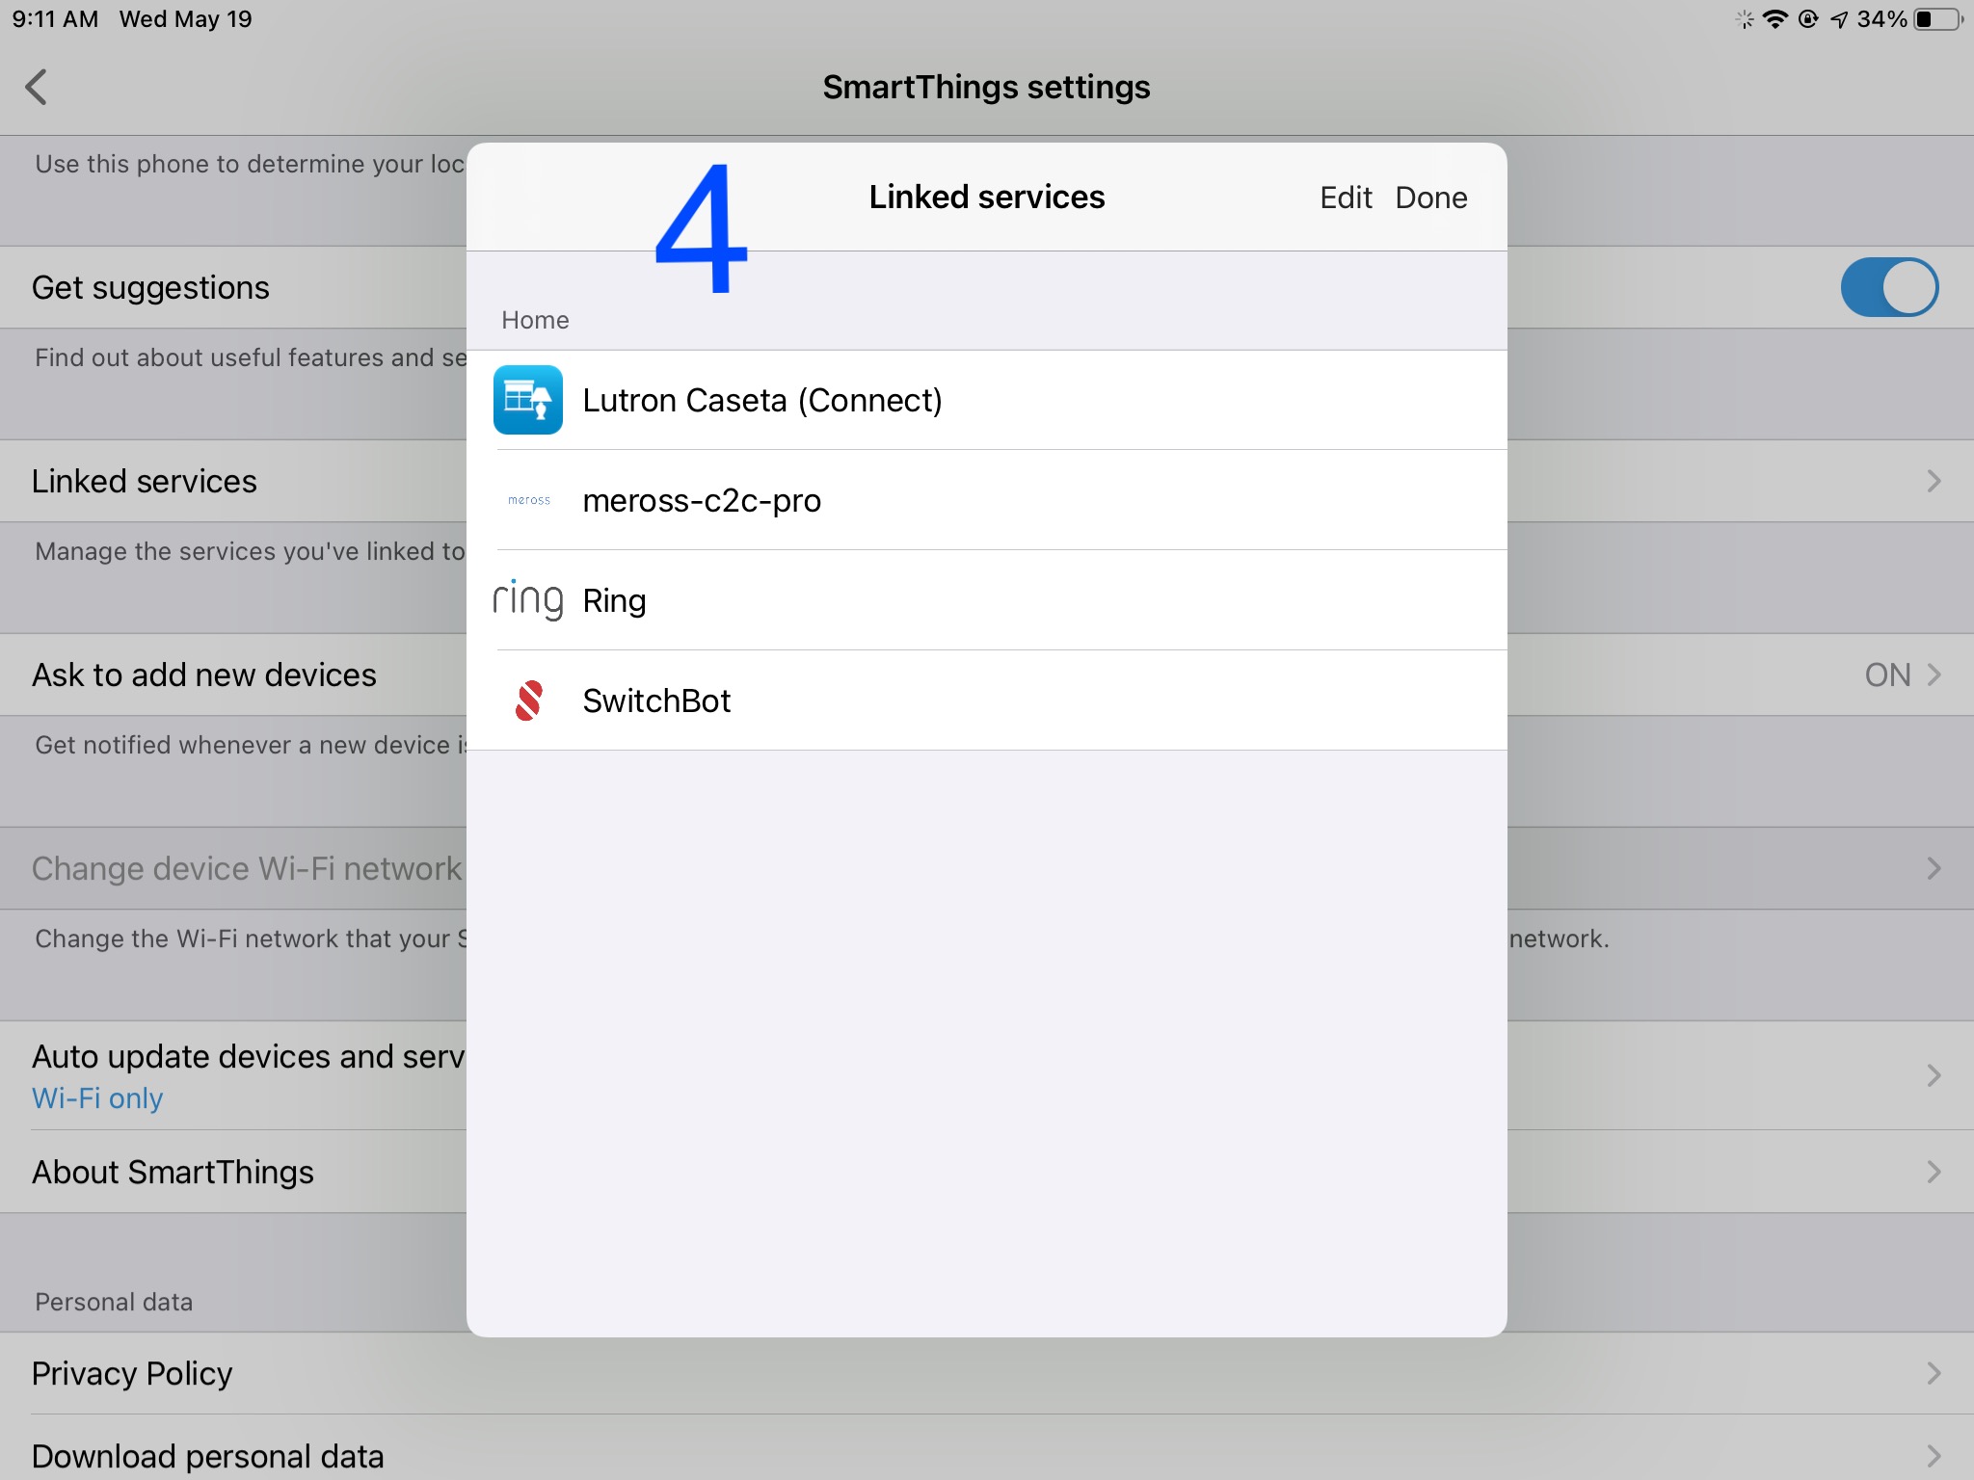Tap the location arrow status icon
1974x1480 pixels.
[x=1839, y=19]
